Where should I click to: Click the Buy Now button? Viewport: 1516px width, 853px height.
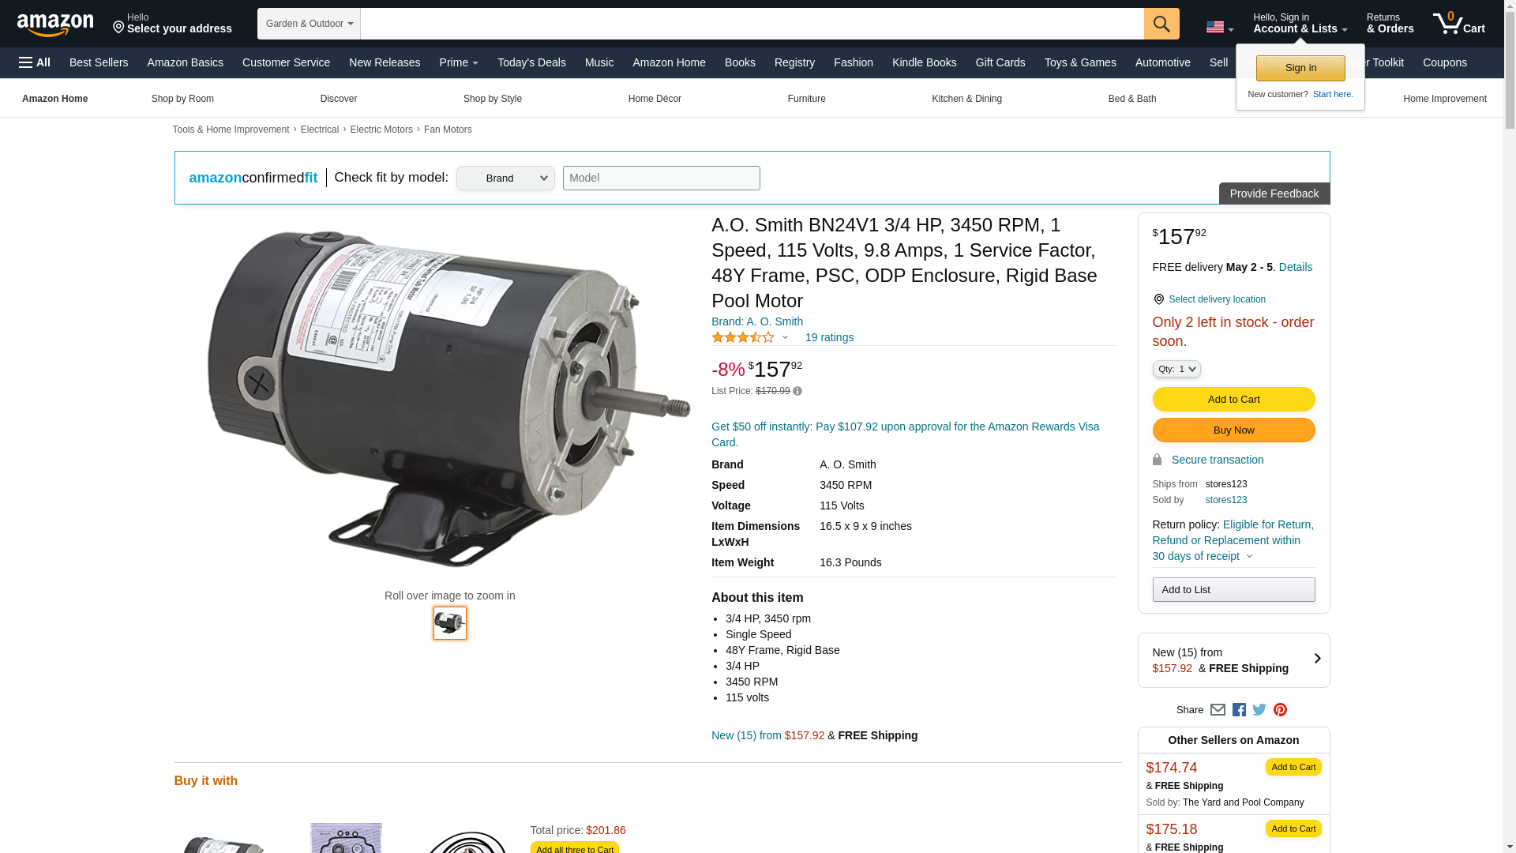point(1233,430)
